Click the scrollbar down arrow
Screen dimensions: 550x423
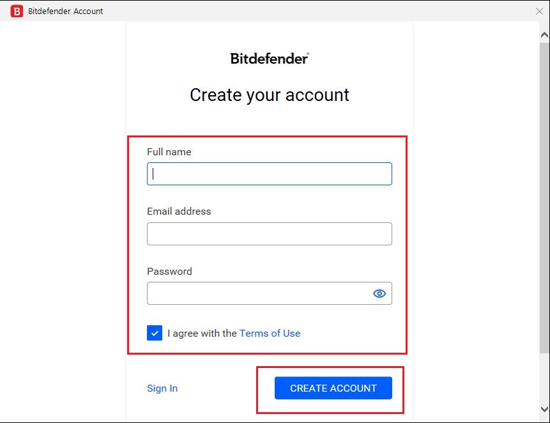(x=544, y=409)
